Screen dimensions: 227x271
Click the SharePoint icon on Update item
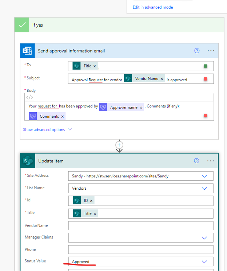[28, 161]
